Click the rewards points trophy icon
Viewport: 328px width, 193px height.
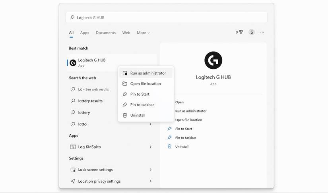point(240,32)
